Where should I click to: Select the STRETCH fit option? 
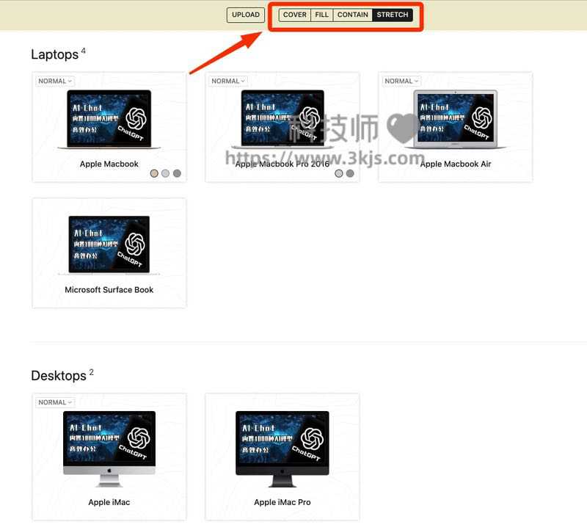tap(393, 15)
